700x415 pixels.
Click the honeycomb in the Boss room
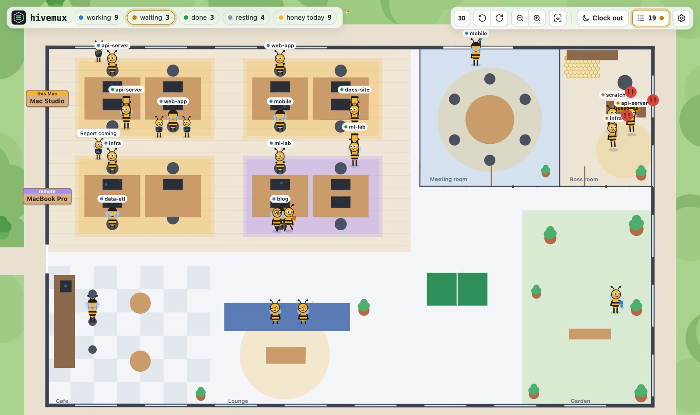tap(582, 69)
